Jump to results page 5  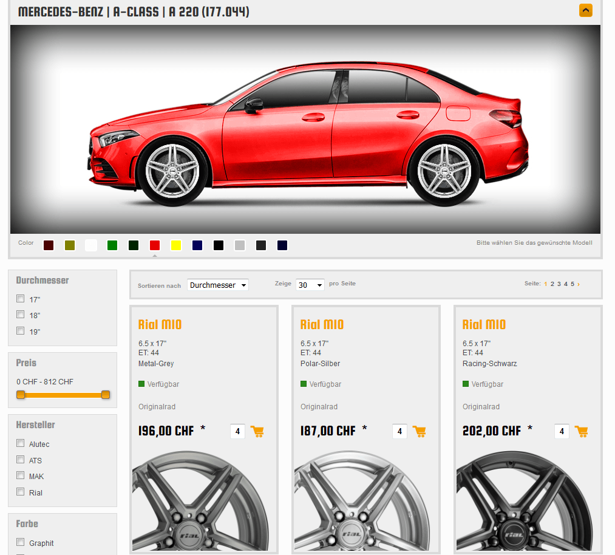(572, 284)
